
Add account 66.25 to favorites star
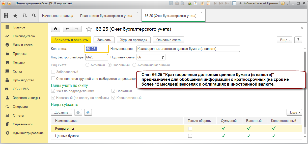(x=89, y=29)
